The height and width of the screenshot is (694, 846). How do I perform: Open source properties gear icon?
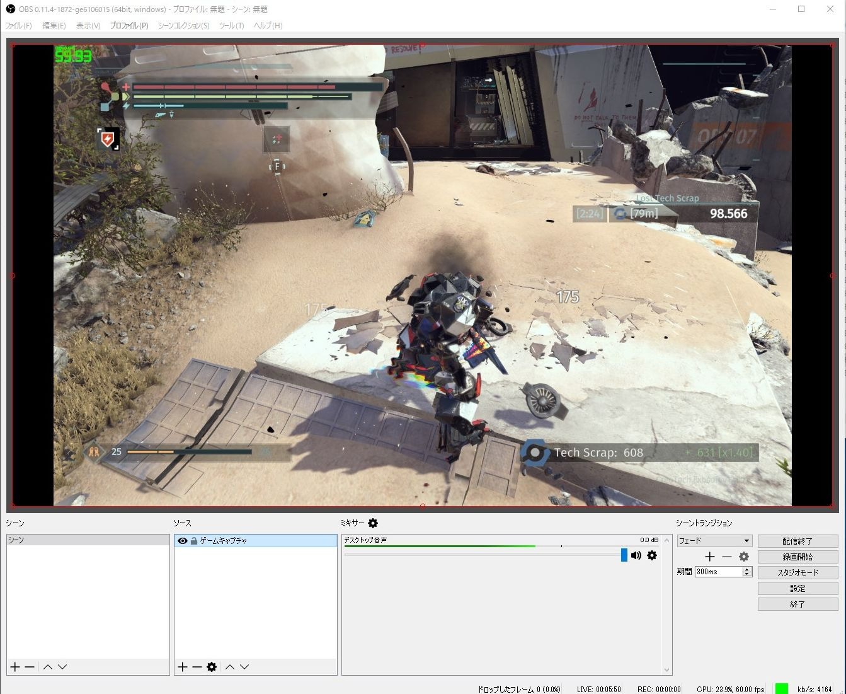click(x=212, y=667)
